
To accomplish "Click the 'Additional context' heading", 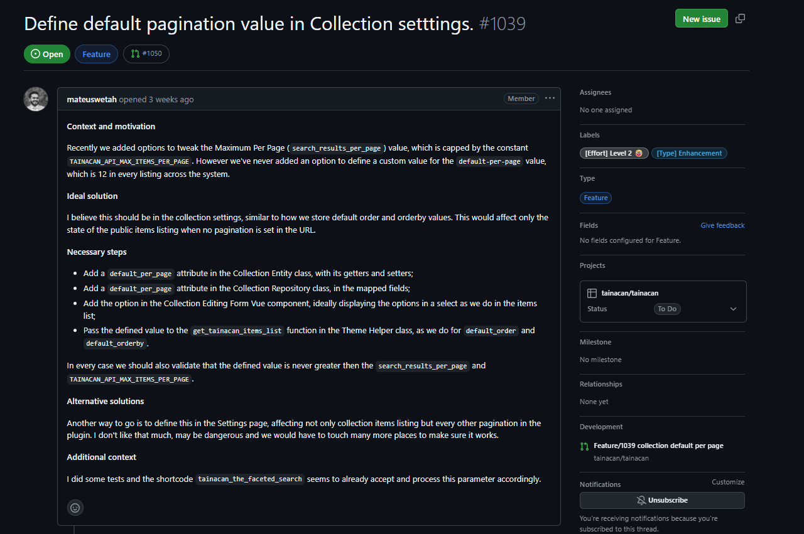I will 102,457.
